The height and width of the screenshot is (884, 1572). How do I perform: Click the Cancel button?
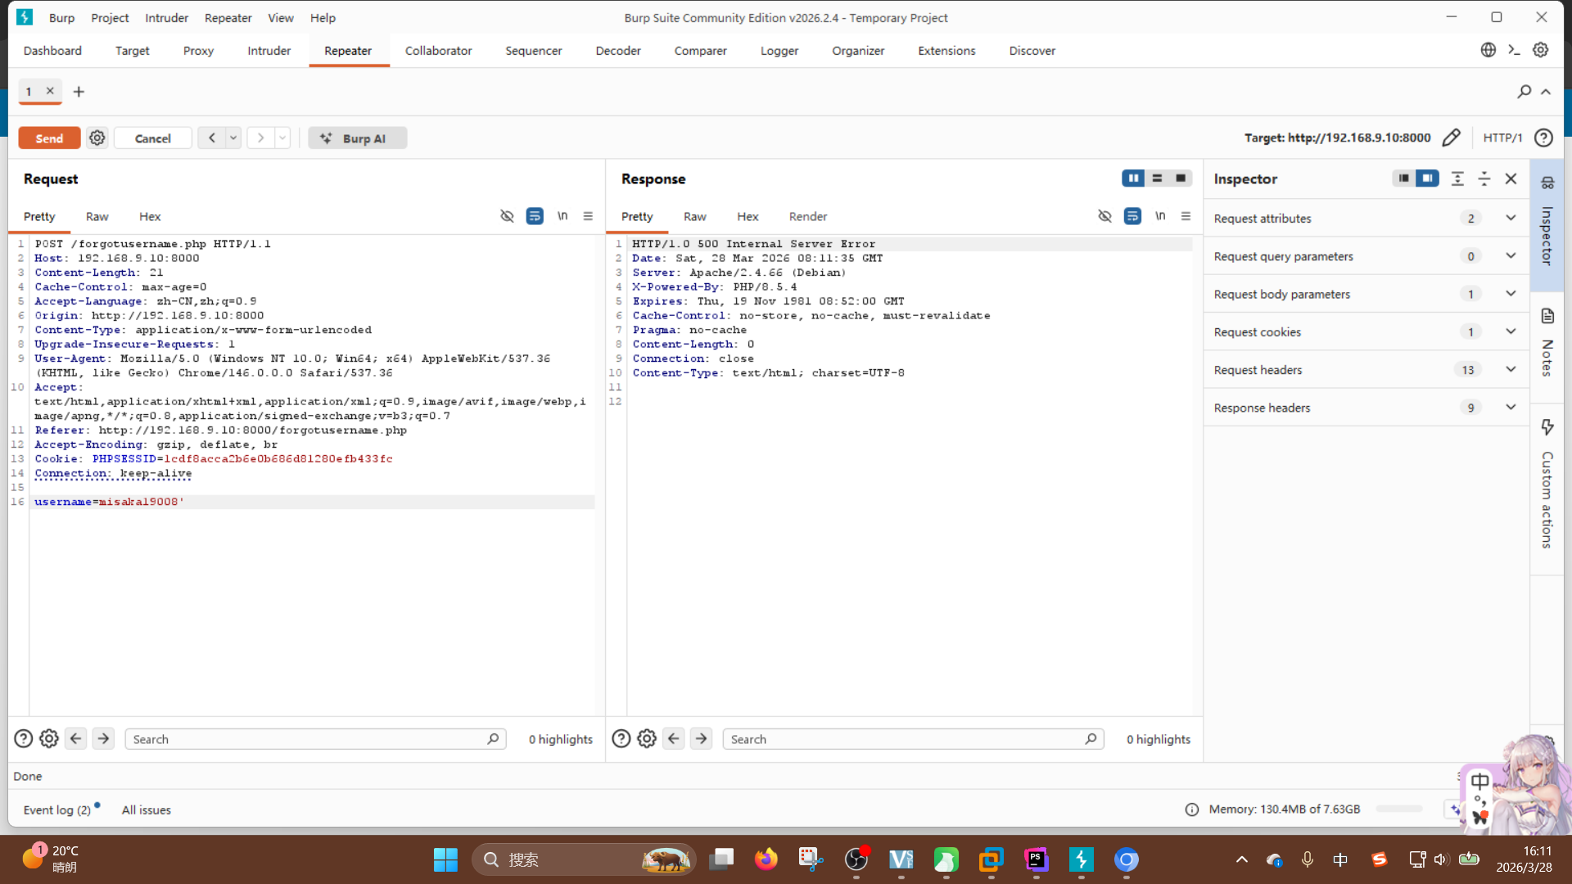(152, 138)
